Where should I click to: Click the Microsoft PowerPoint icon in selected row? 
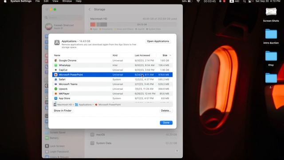(x=56, y=75)
